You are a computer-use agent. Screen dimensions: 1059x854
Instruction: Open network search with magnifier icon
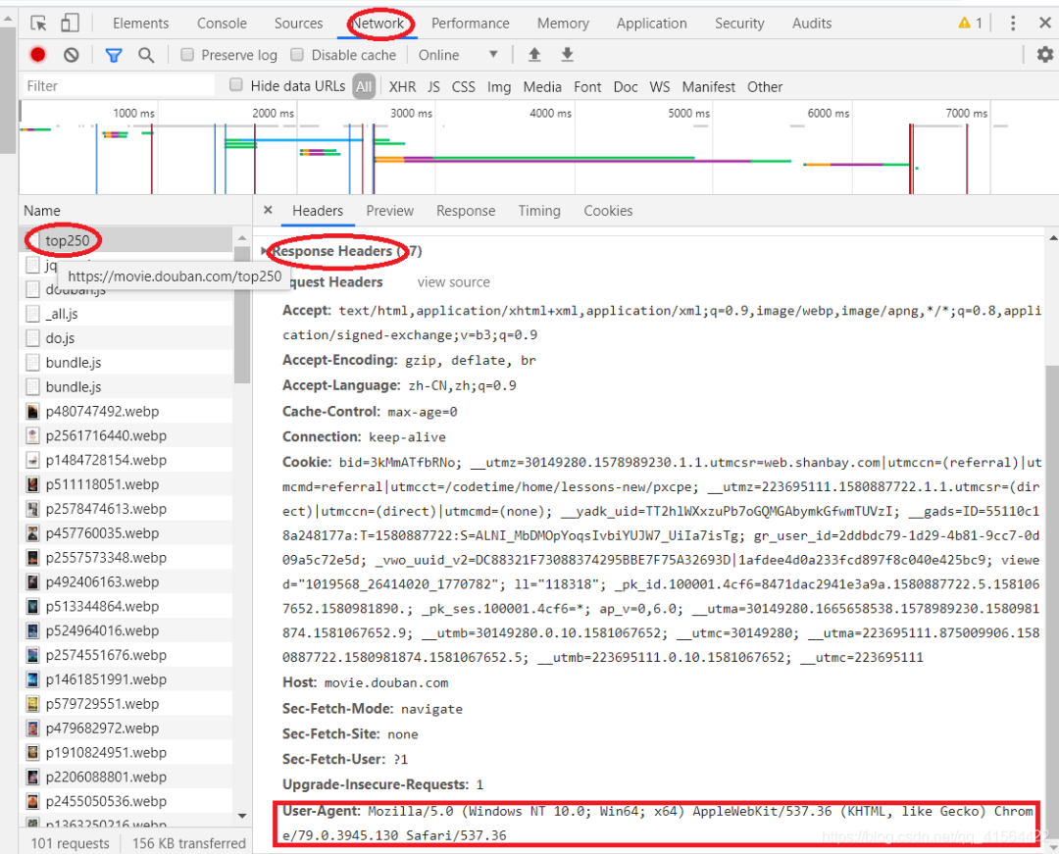pyautogui.click(x=146, y=55)
